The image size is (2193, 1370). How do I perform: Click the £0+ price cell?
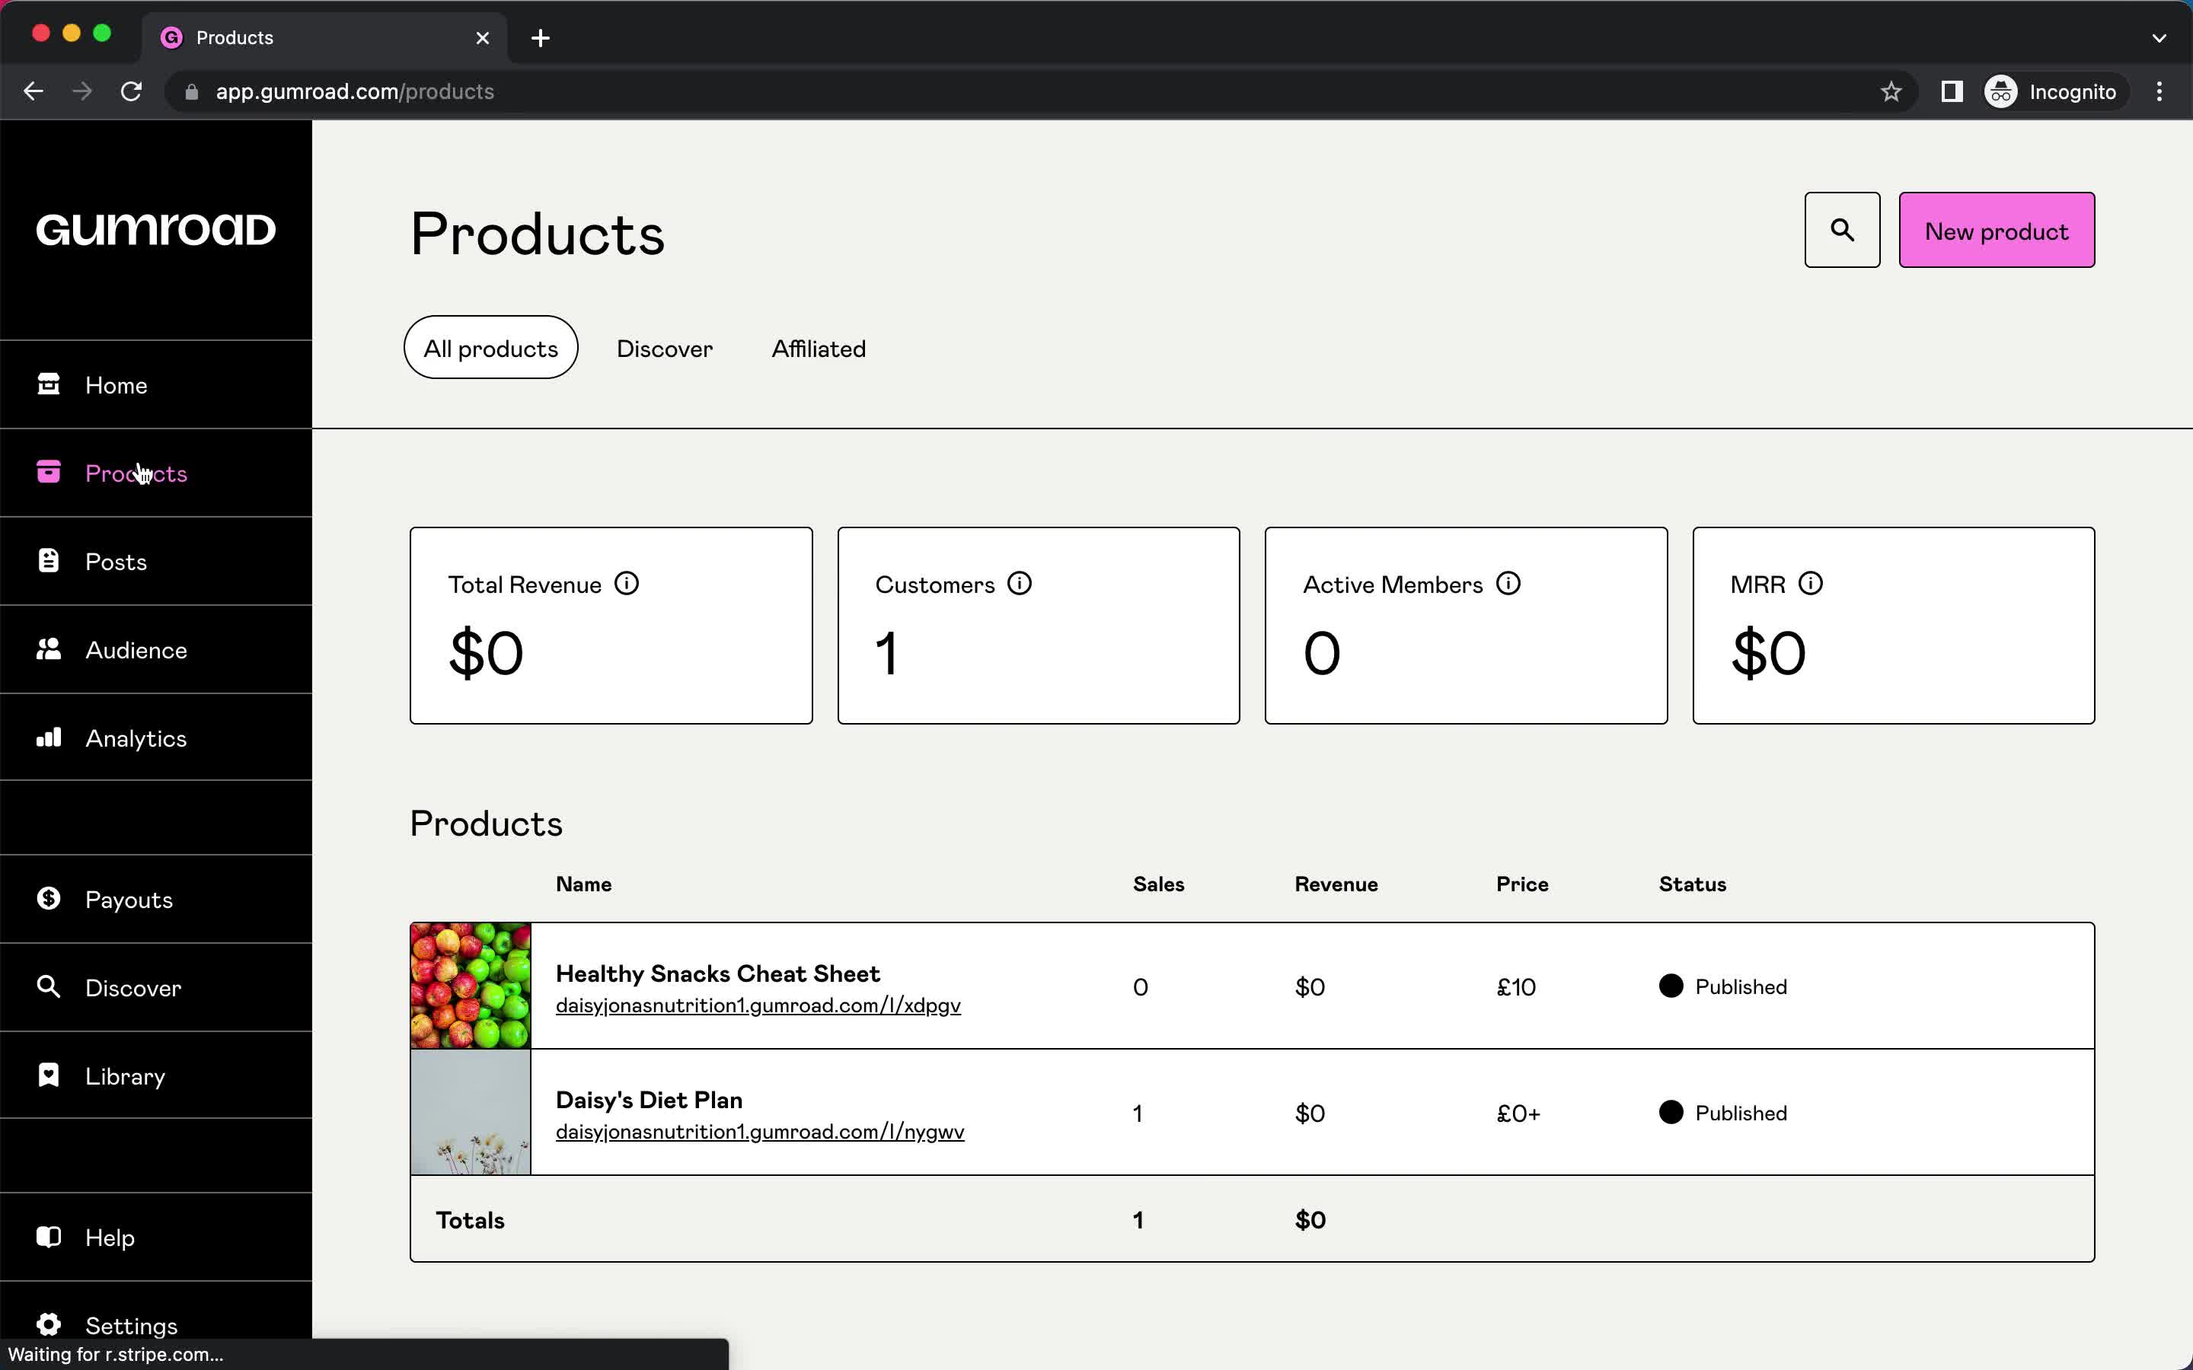(x=1518, y=1113)
